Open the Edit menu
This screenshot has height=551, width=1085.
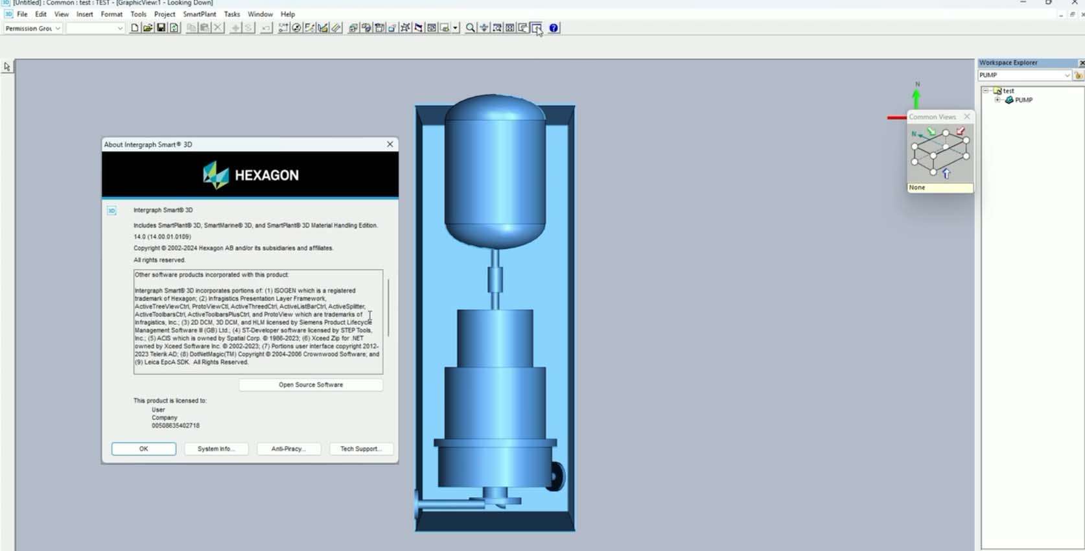point(41,14)
